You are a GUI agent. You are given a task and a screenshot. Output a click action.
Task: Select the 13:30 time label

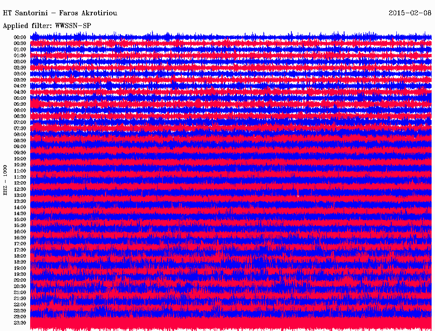(x=20, y=202)
